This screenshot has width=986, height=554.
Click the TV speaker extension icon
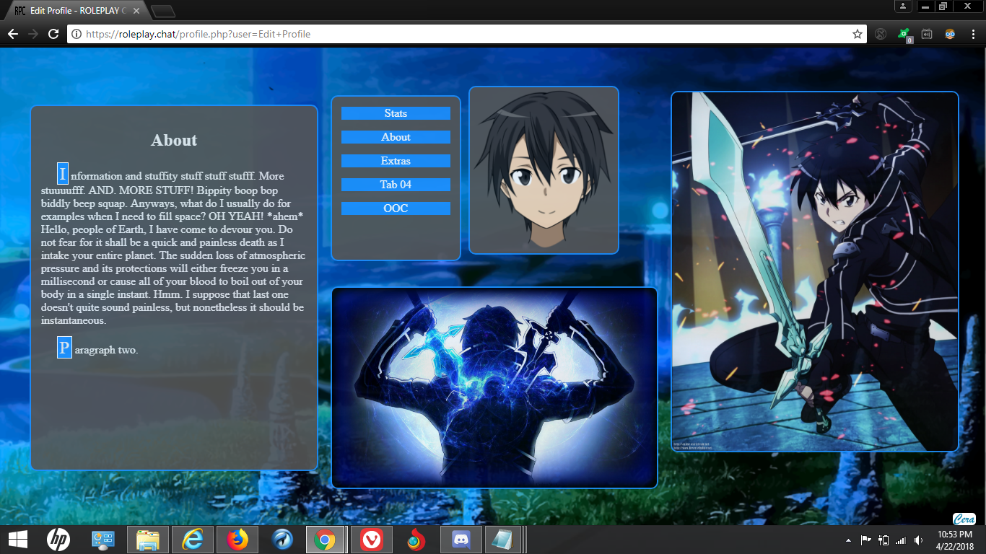pyautogui.click(x=927, y=34)
